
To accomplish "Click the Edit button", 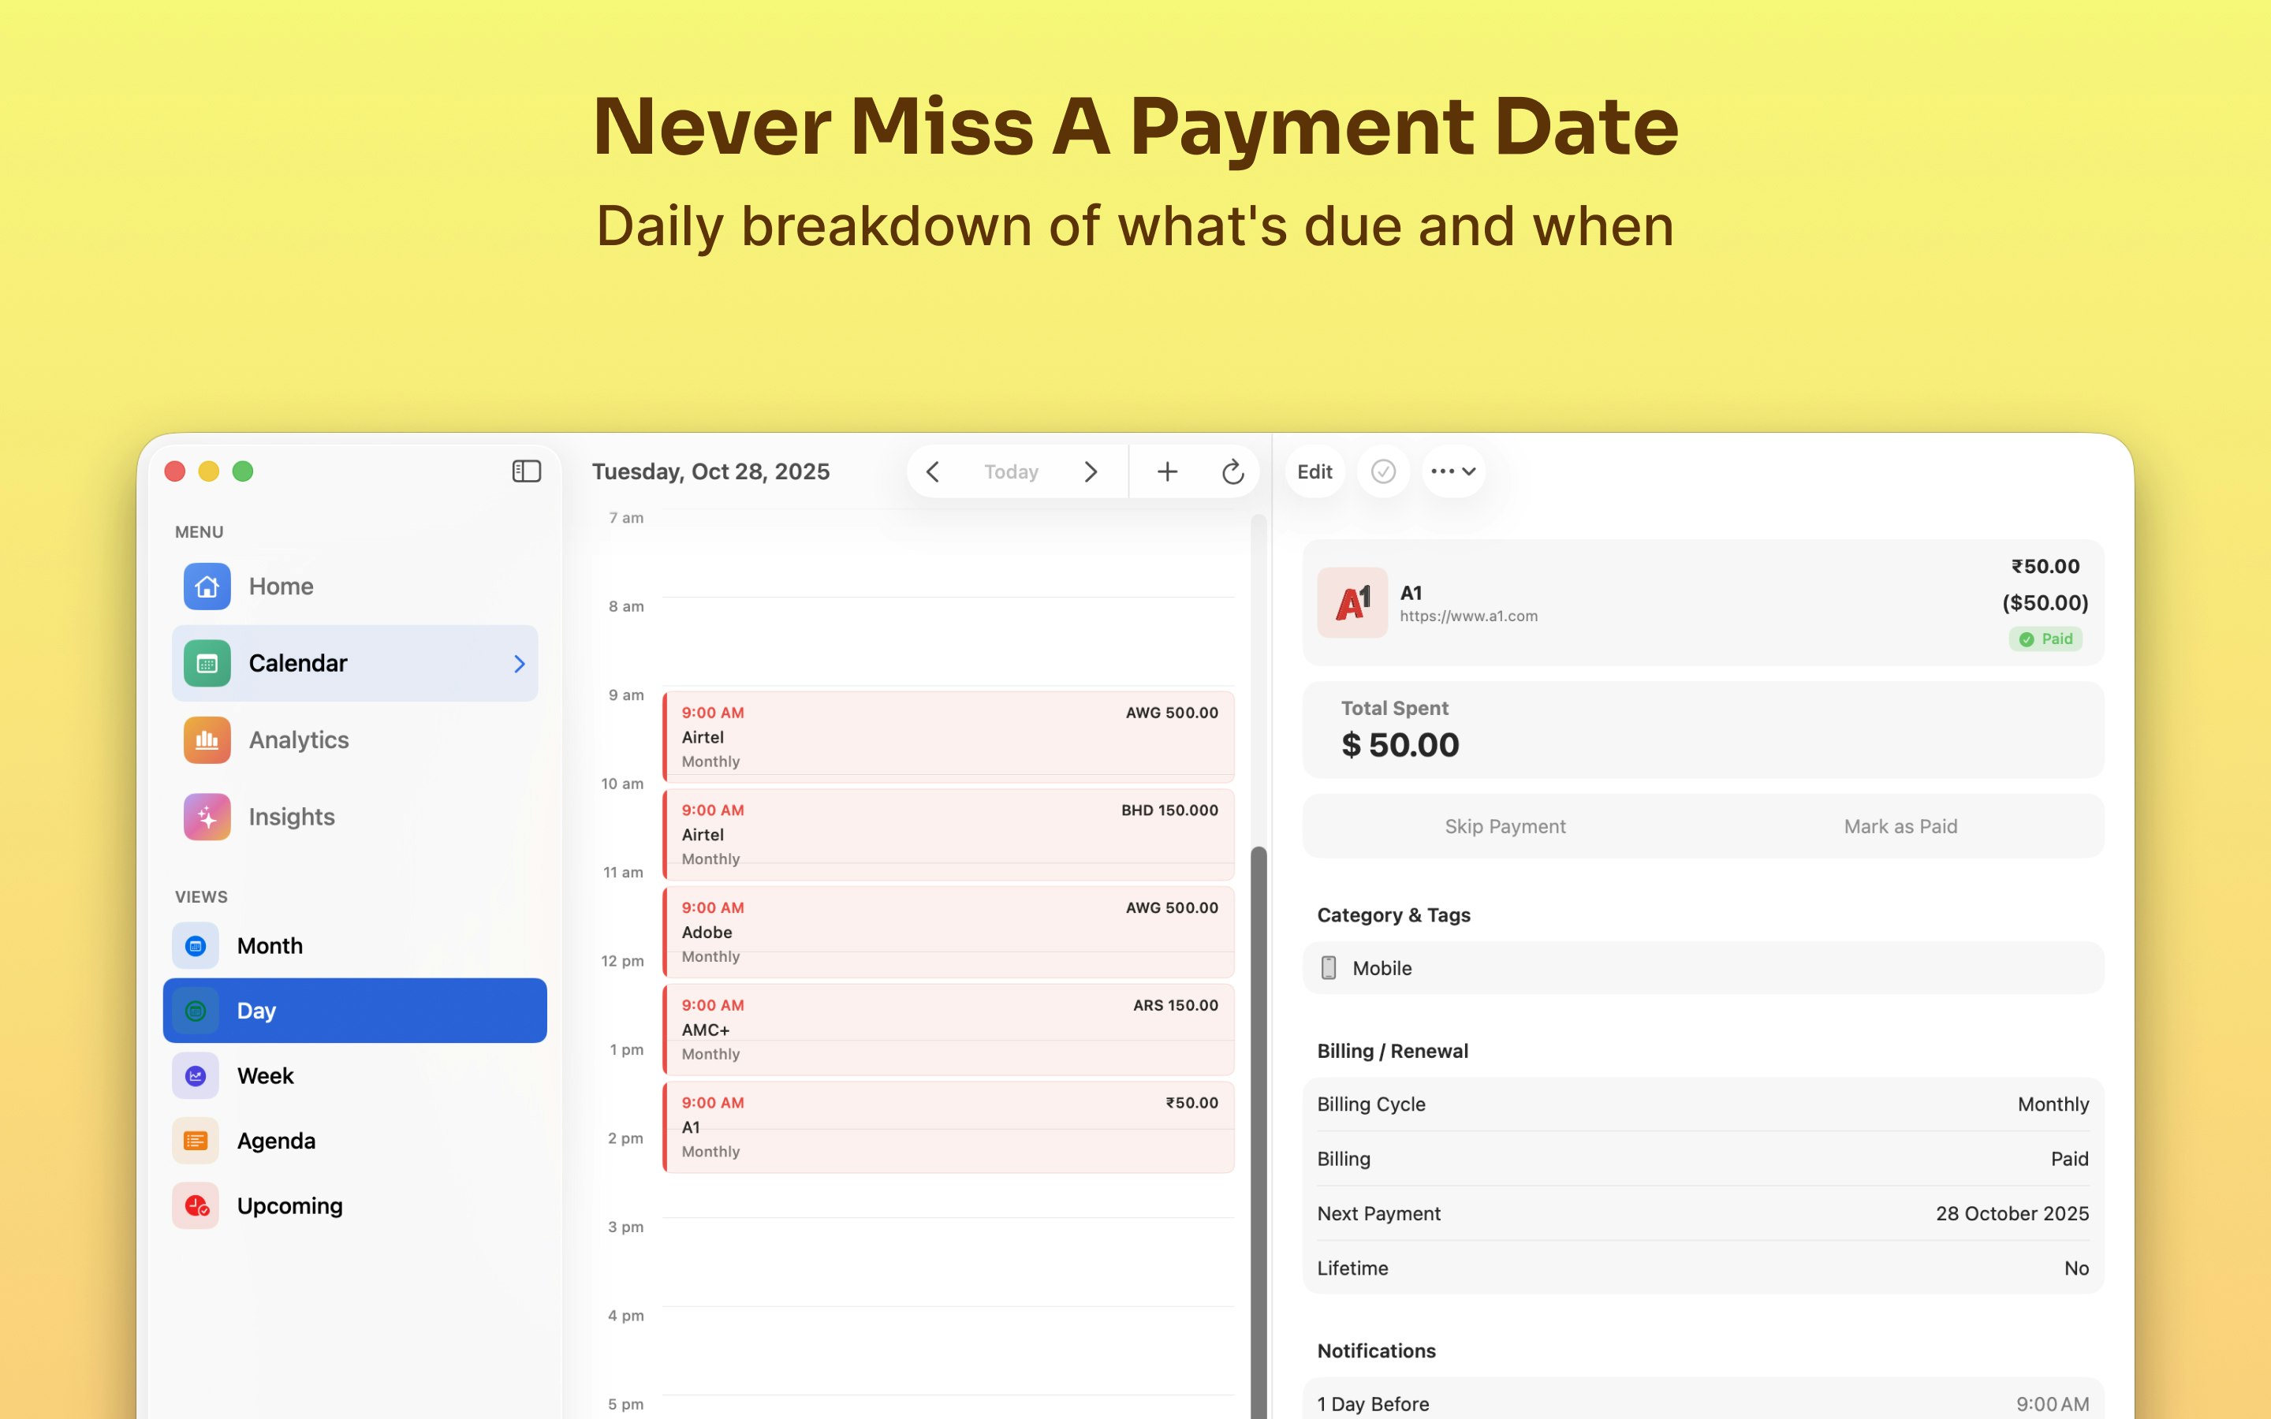I will pyautogui.click(x=1314, y=471).
